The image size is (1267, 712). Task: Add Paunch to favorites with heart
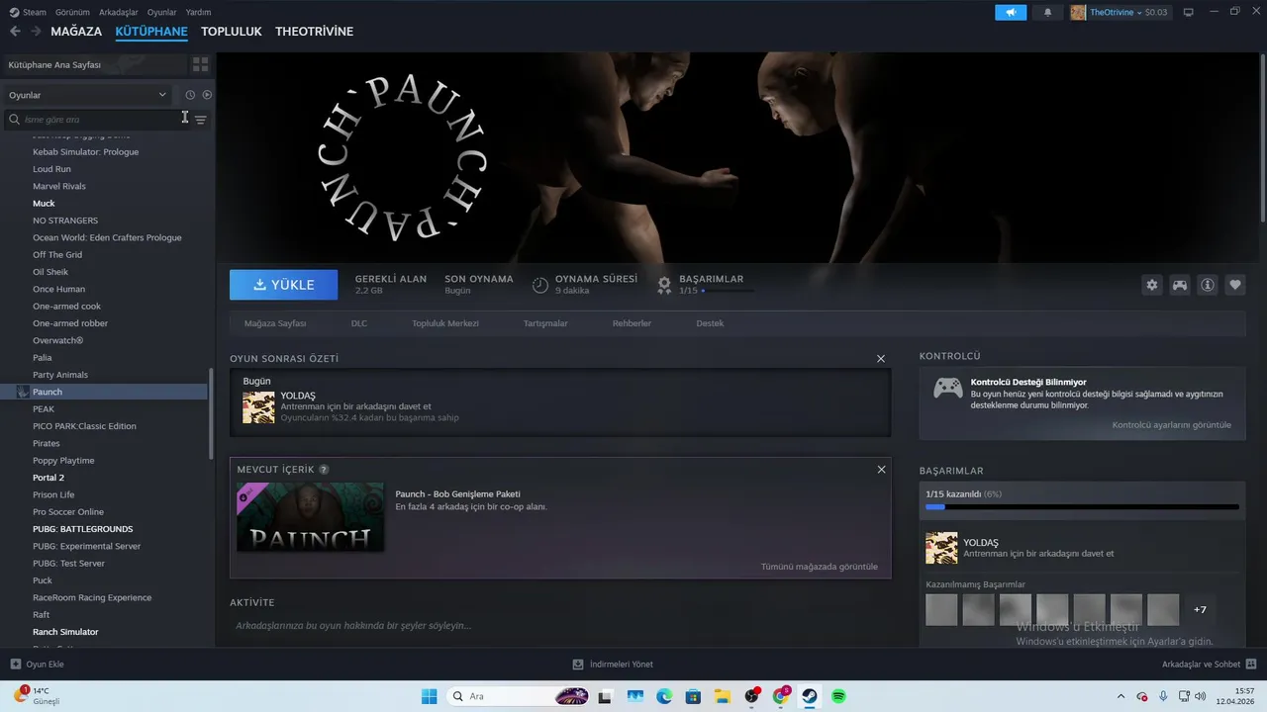(x=1235, y=285)
